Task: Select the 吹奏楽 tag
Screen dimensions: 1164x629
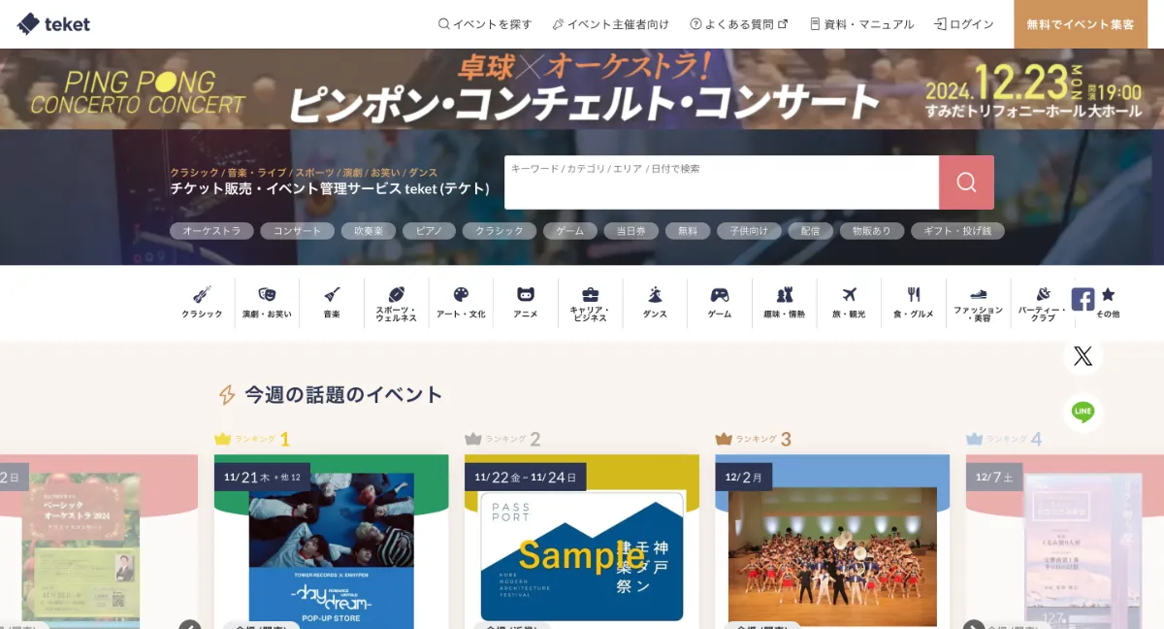Action: point(369,231)
